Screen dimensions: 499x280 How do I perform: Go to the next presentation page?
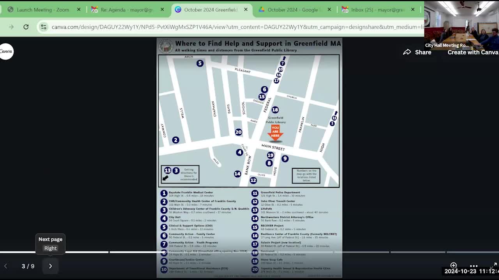pos(50,266)
